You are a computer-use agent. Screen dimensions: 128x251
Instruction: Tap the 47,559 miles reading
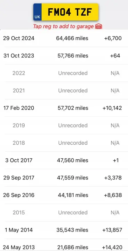(72, 178)
